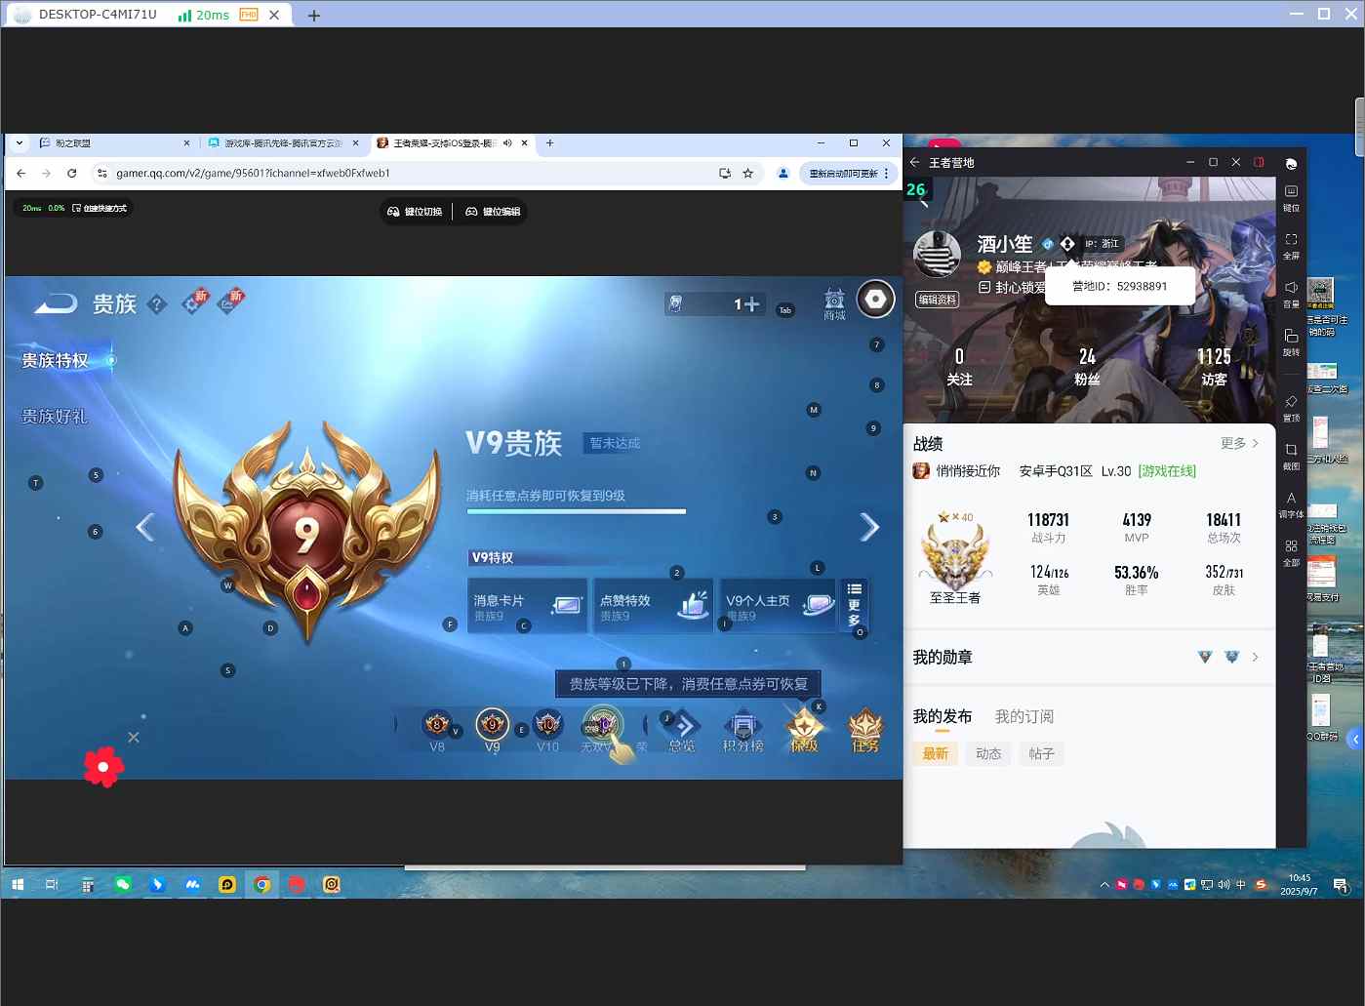The image size is (1365, 1006).
Task: Expand the blue side panel arrow on the right edge
Action: 1355,740
